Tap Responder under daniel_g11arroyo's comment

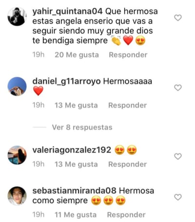[x=128, y=105]
